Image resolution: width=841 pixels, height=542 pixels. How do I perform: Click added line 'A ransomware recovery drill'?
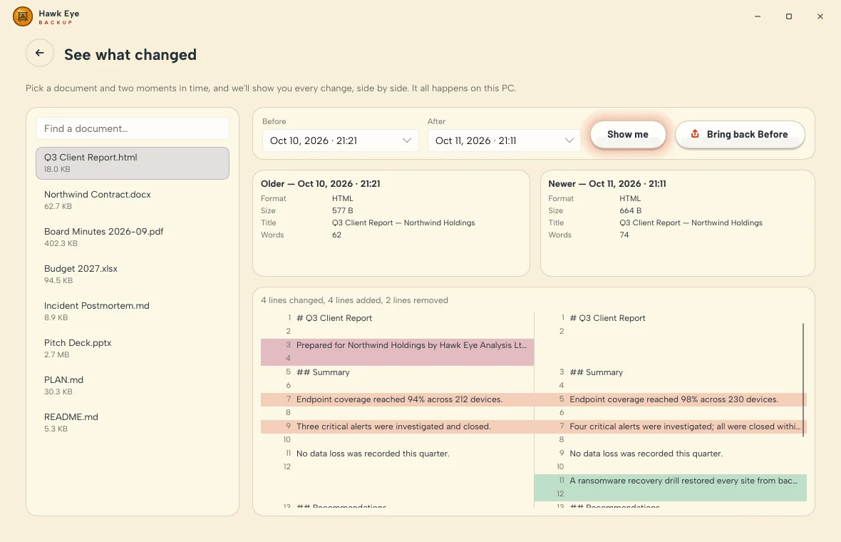tap(671, 481)
